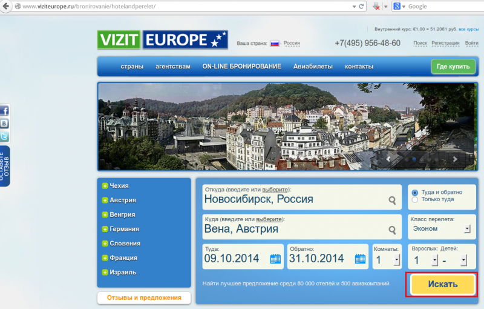Open ON-LINE БРОНИРОВАНИЕ menu item
The width and height of the screenshot is (484, 309).
[x=241, y=67]
